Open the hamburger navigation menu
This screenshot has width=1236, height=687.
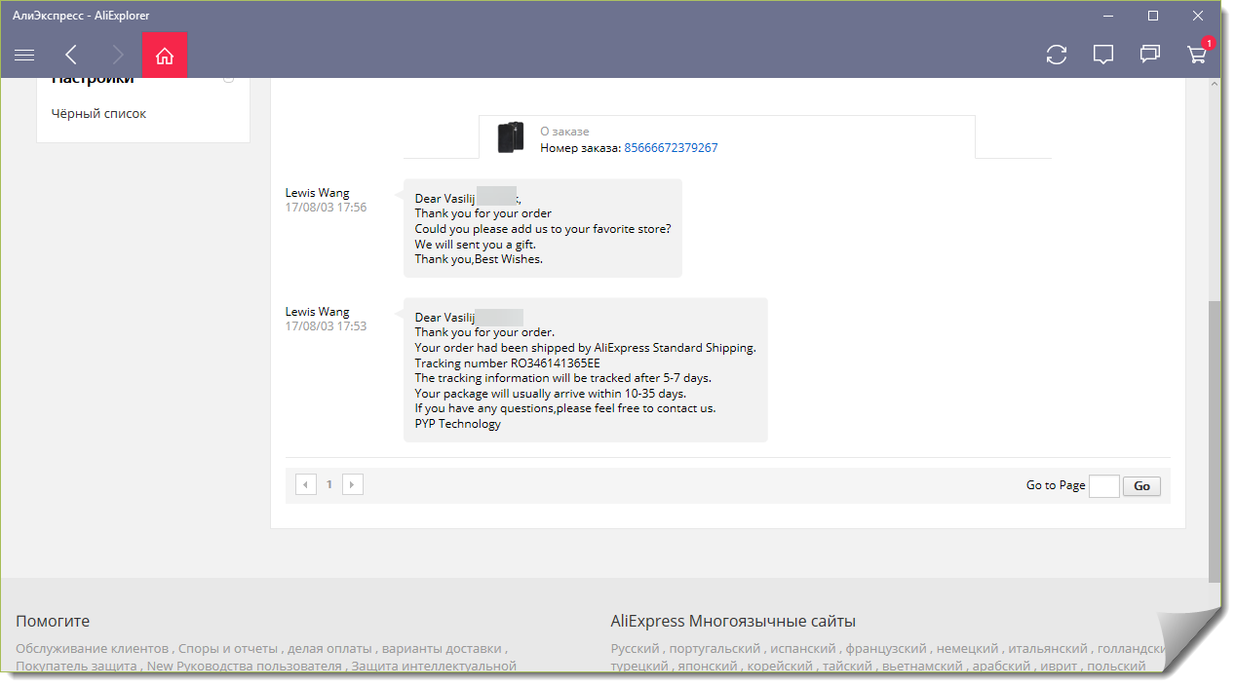click(24, 56)
